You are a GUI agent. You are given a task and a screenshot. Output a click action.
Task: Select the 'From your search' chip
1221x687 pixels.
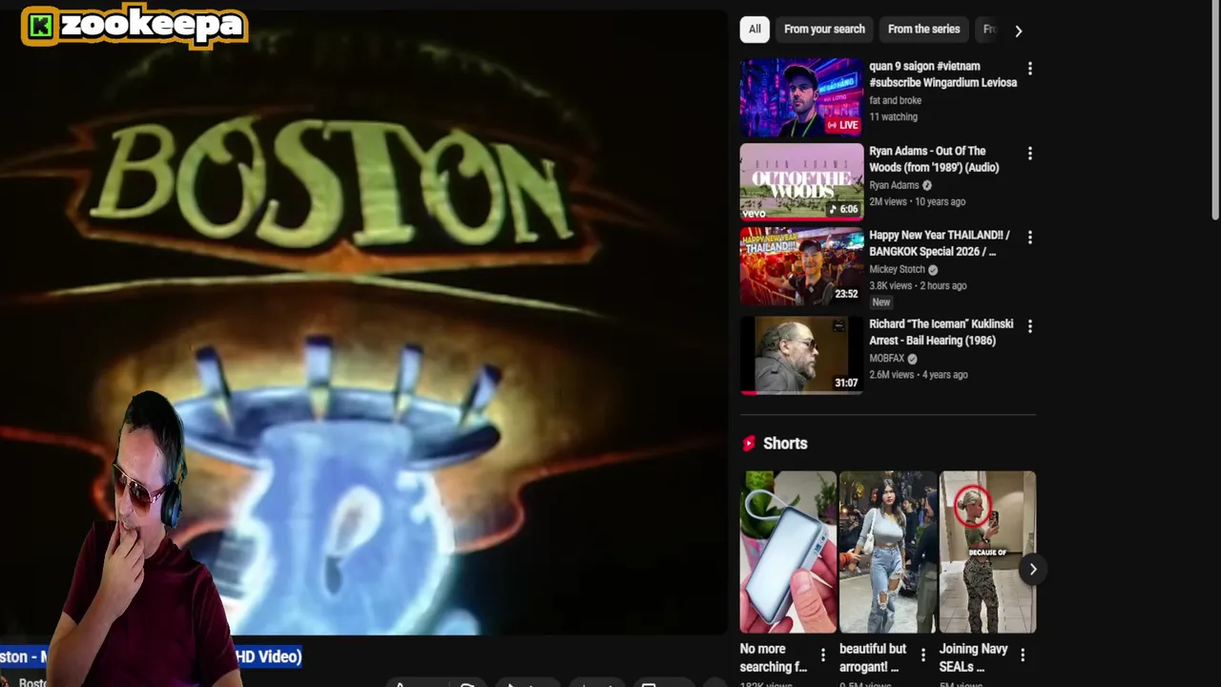click(x=824, y=30)
